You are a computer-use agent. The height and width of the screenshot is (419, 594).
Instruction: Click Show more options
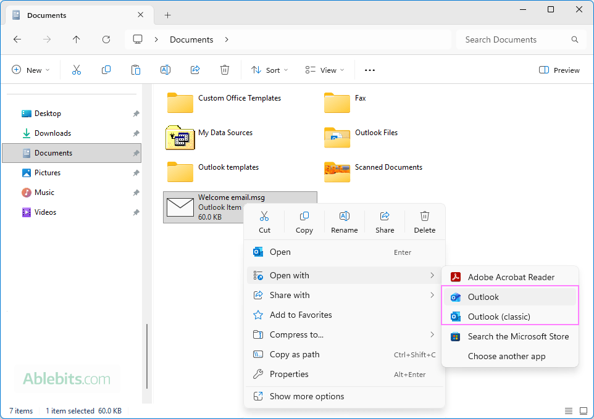307,396
